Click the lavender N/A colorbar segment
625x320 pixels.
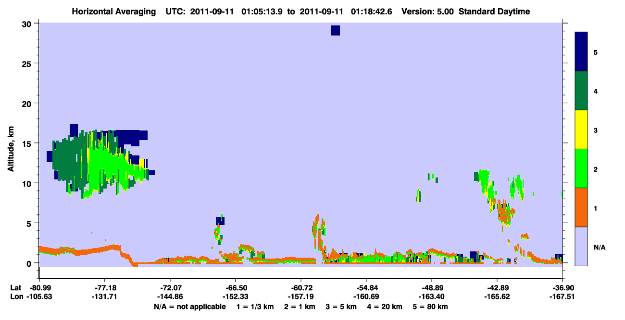(581, 246)
